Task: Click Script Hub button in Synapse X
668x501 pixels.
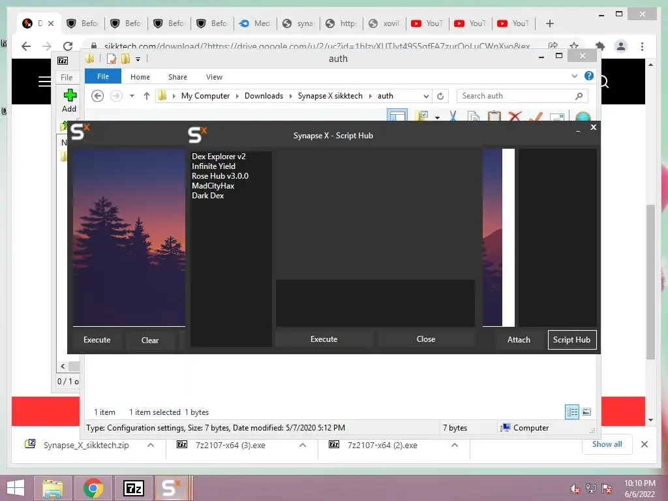Action: click(x=571, y=339)
